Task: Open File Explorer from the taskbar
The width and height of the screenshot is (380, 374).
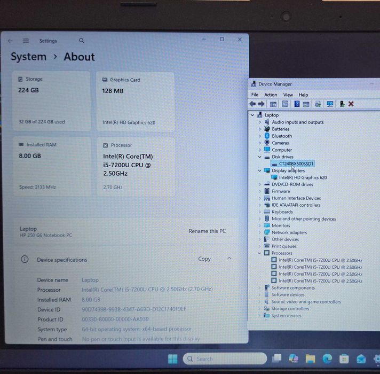Action: coord(310,359)
